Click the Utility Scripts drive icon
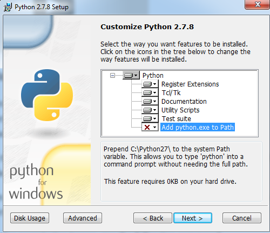Viewport: 270px width, 233px height. tap(147, 110)
